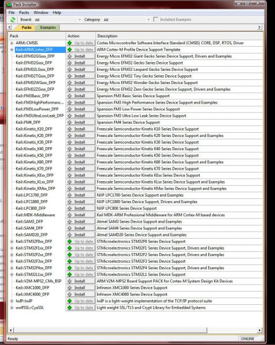Click green diamond icon for Keil::STM32F0xx_DFP

(x=70, y=241)
